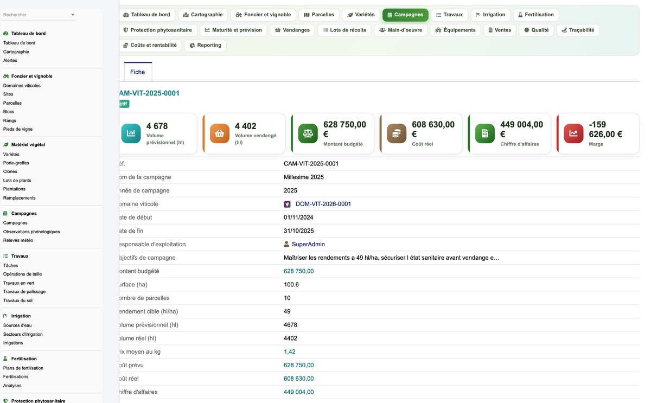Open Analyses in the sidebar

pos(12,386)
